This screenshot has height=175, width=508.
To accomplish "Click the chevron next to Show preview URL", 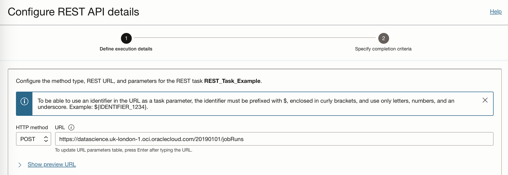I will pyautogui.click(x=20, y=164).
